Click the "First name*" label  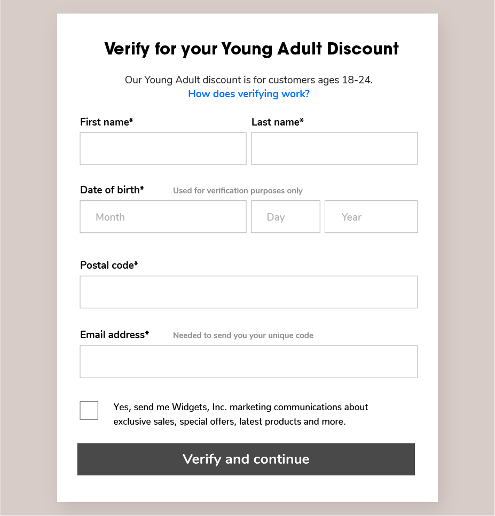pyautogui.click(x=107, y=122)
